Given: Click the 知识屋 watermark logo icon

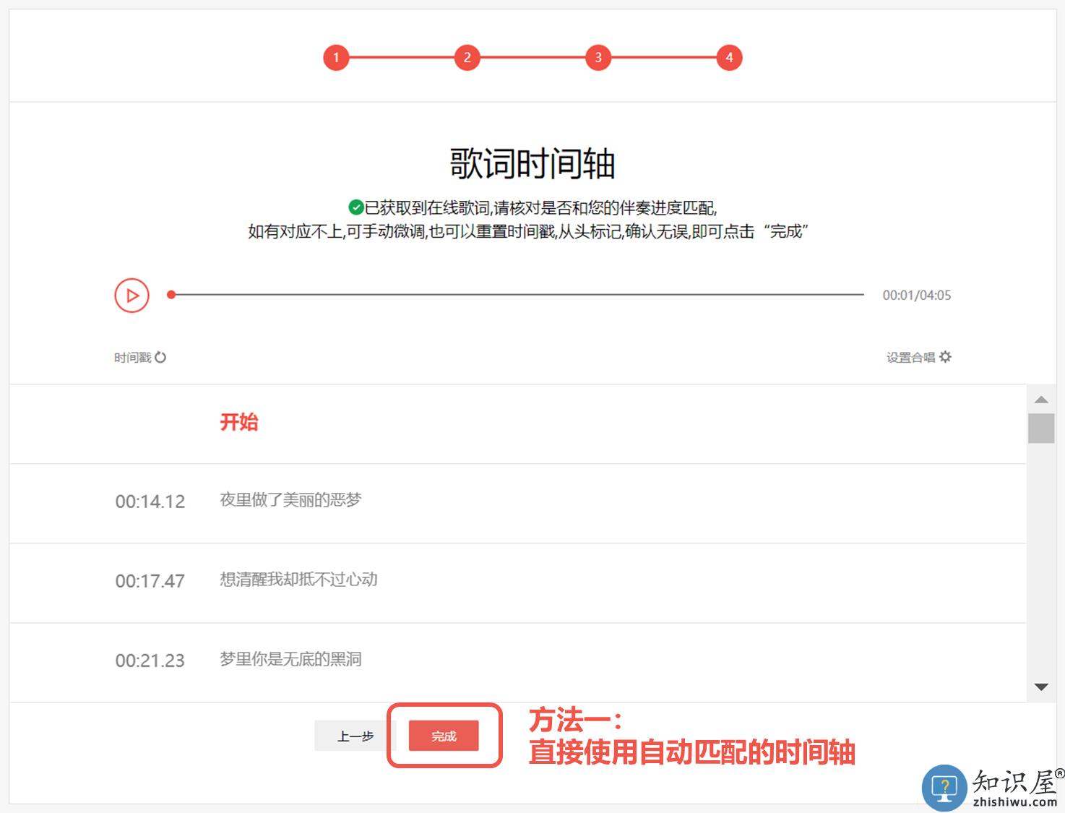Looking at the screenshot, I should pyautogui.click(x=944, y=787).
